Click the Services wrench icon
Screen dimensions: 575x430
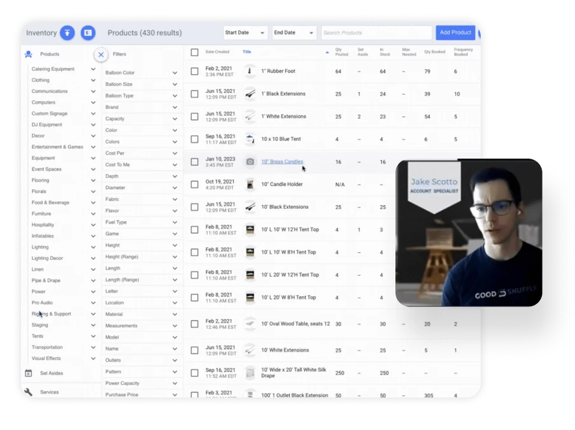coord(28,392)
